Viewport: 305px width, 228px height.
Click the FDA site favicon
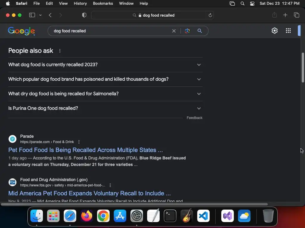pyautogui.click(x=13, y=182)
